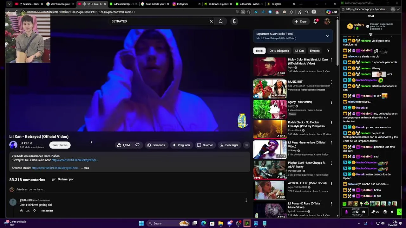Open Playboi Carti New Choppa thumbnail
This screenshot has width=406, height=228.
pos(270,170)
